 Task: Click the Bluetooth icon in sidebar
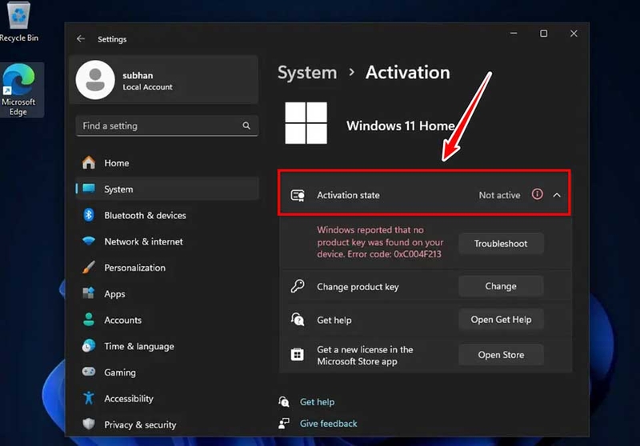coord(89,215)
